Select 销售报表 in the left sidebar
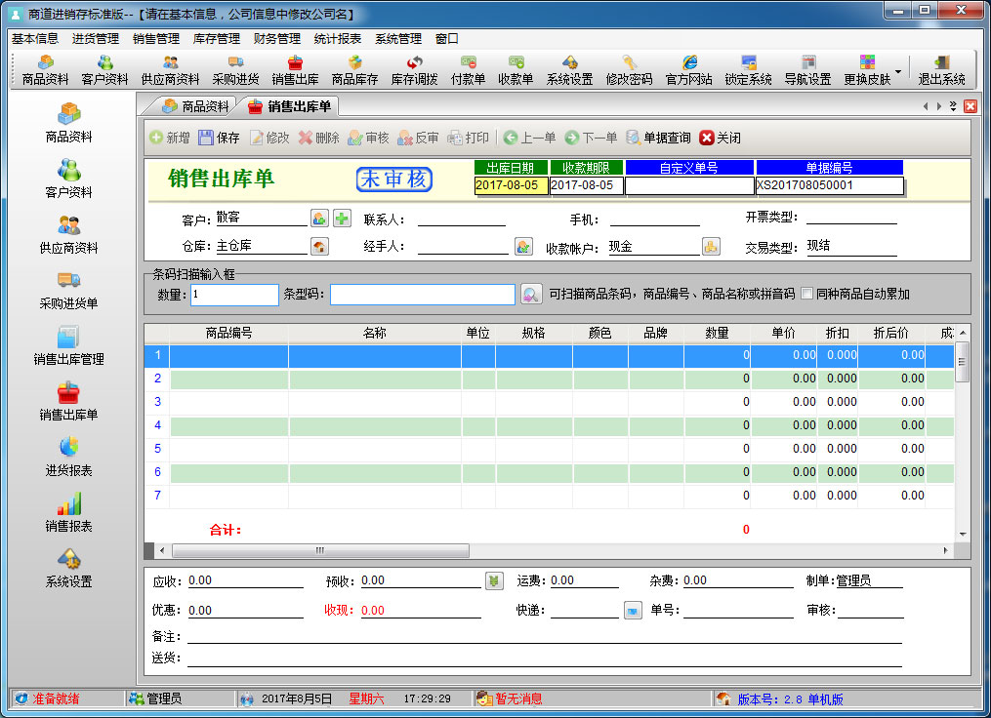This screenshot has height=718, width=991. coord(68,513)
